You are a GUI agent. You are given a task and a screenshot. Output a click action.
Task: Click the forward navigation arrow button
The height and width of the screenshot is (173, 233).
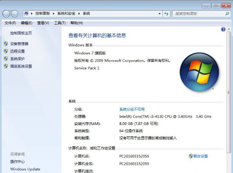14,14
